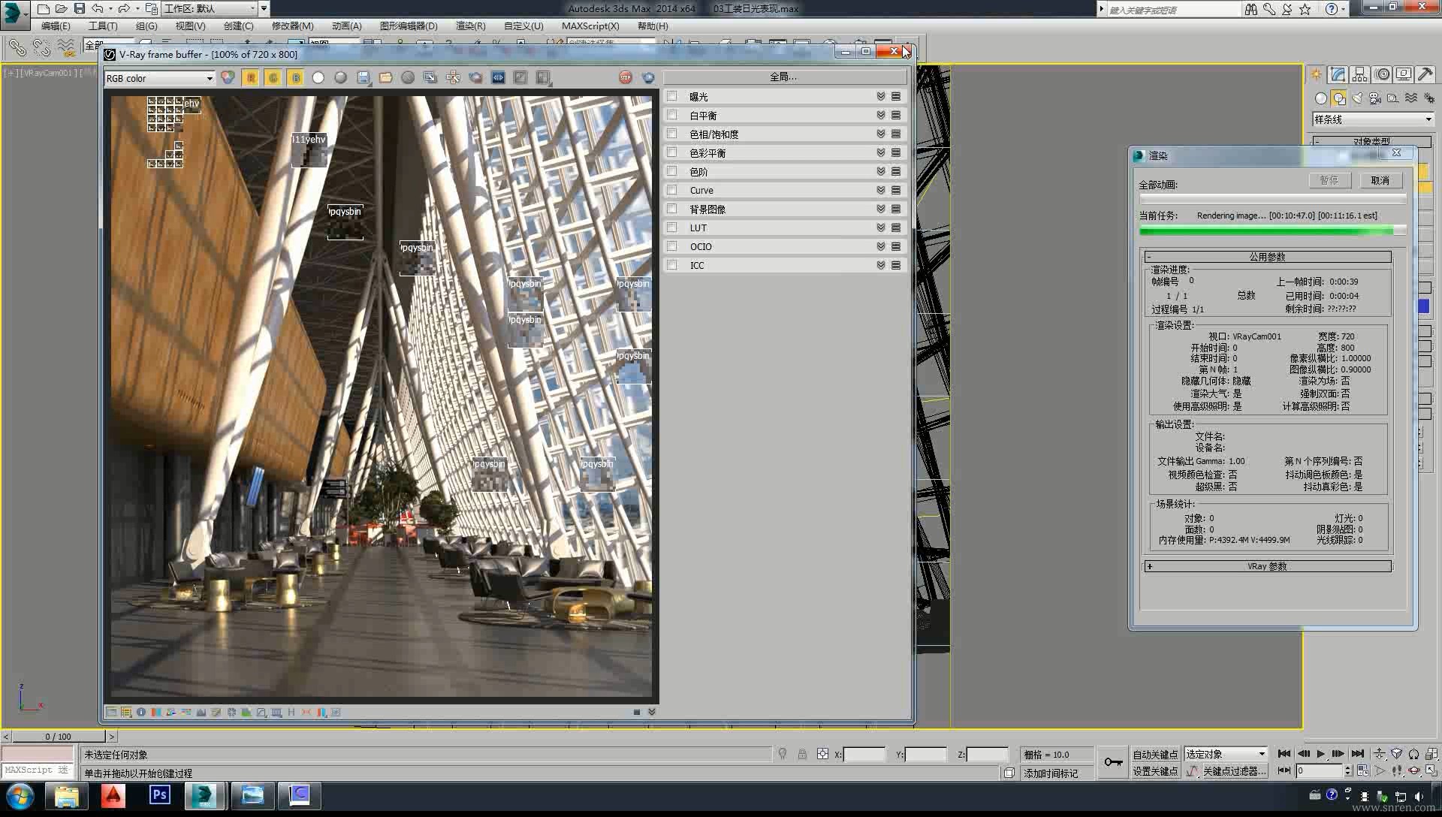Click the 取消 cancel render button
Screen dimensions: 1442x817
pos(1380,180)
